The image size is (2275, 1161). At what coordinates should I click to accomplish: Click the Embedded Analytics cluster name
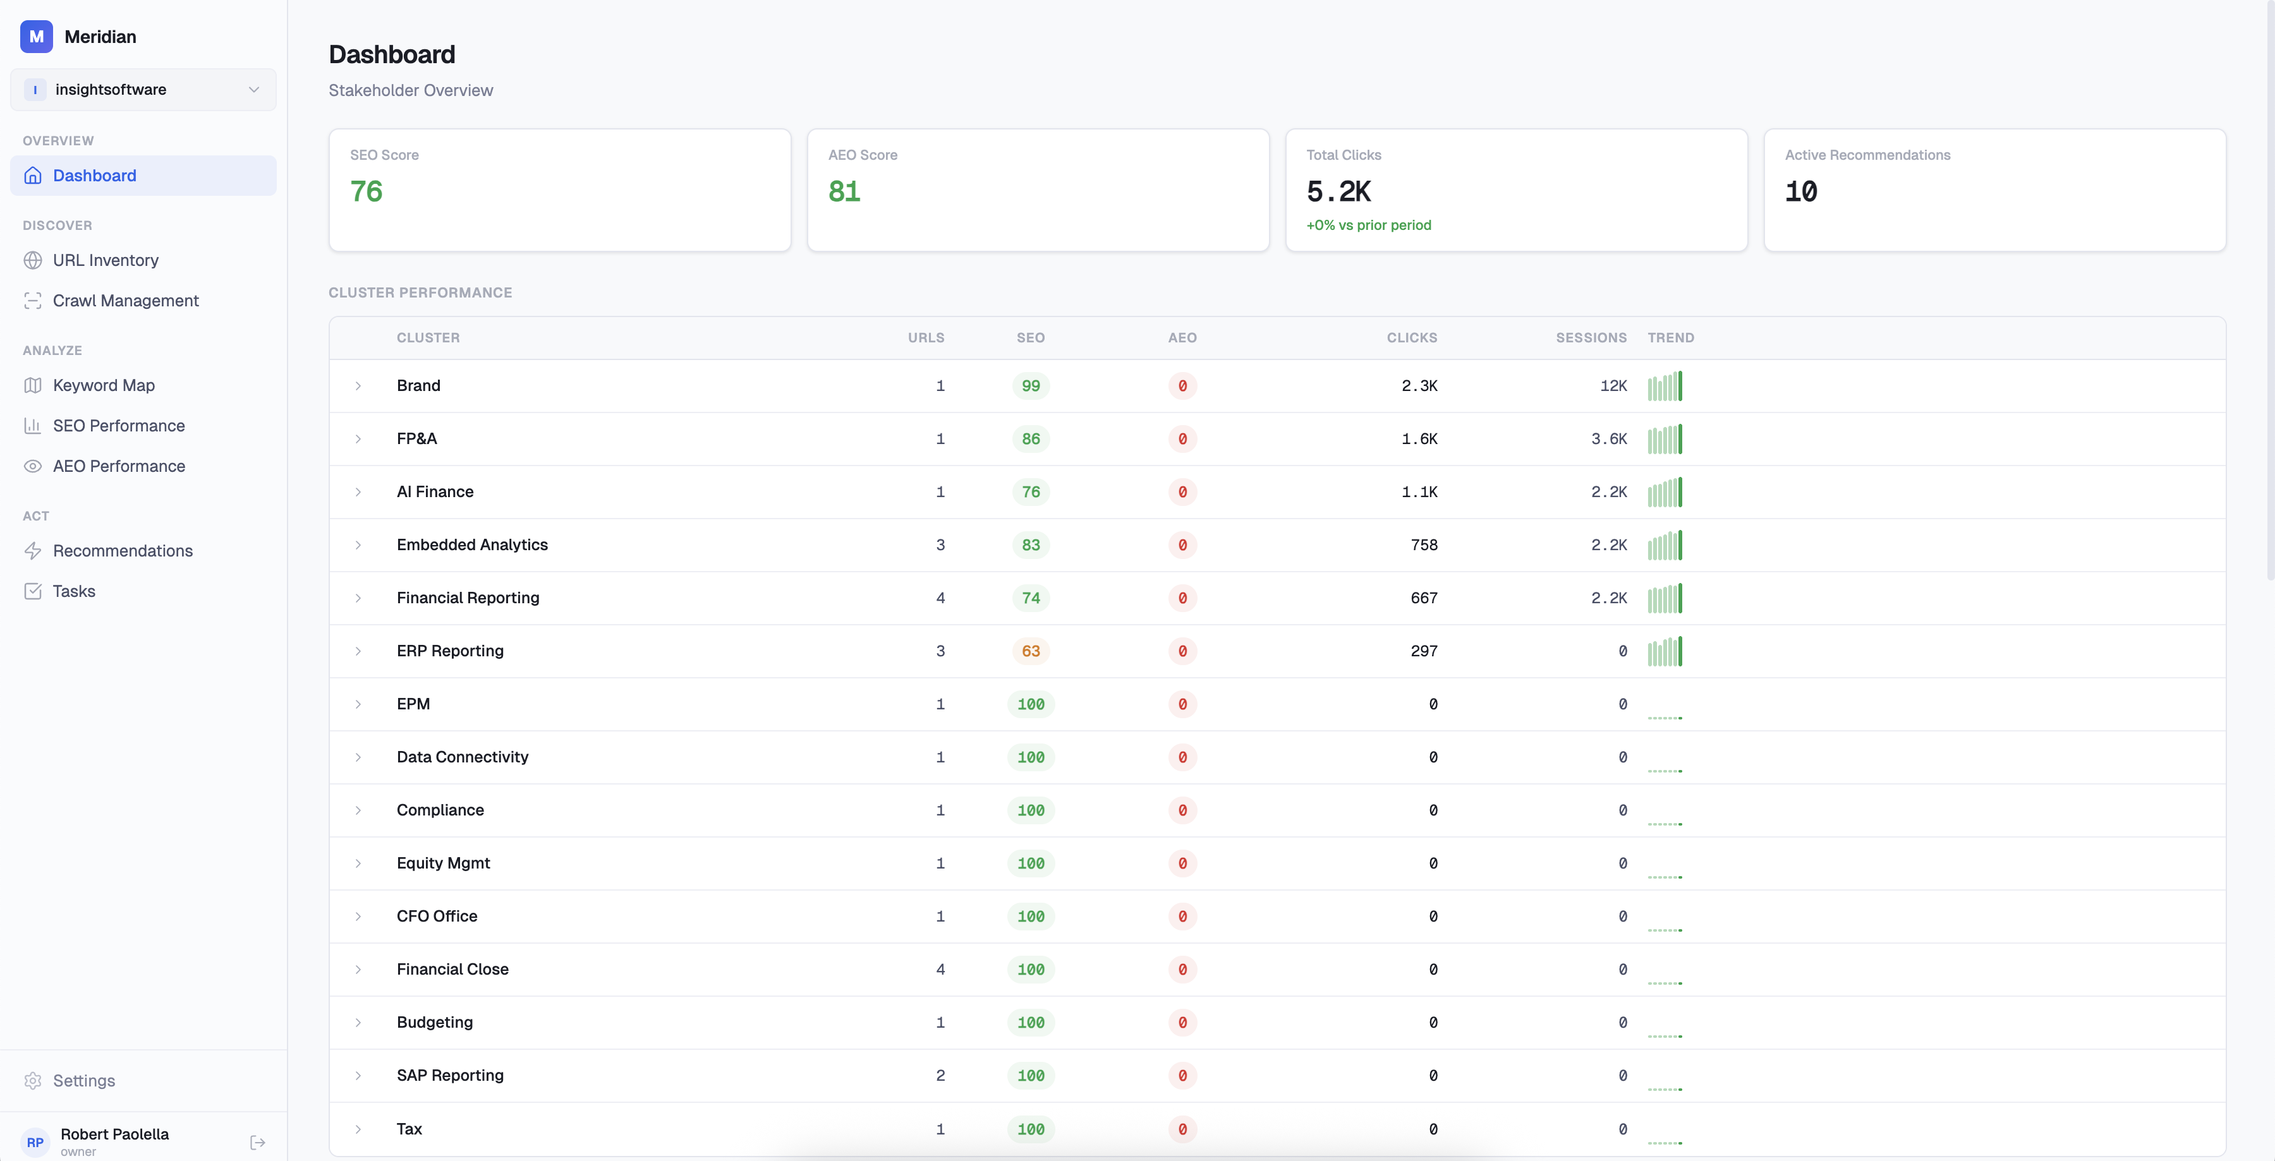(x=473, y=544)
